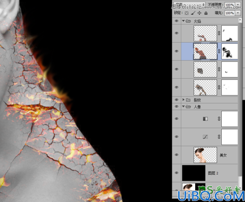Collapse the 火焰 layer group
The width and height of the screenshot is (245, 202).
click(x=183, y=21)
